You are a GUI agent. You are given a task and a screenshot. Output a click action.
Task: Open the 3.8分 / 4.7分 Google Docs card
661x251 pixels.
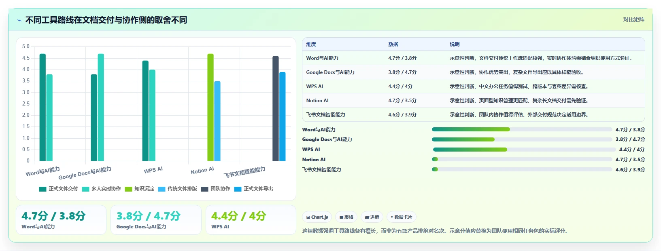pos(156,220)
